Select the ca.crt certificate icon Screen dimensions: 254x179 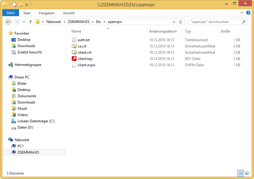74,46
